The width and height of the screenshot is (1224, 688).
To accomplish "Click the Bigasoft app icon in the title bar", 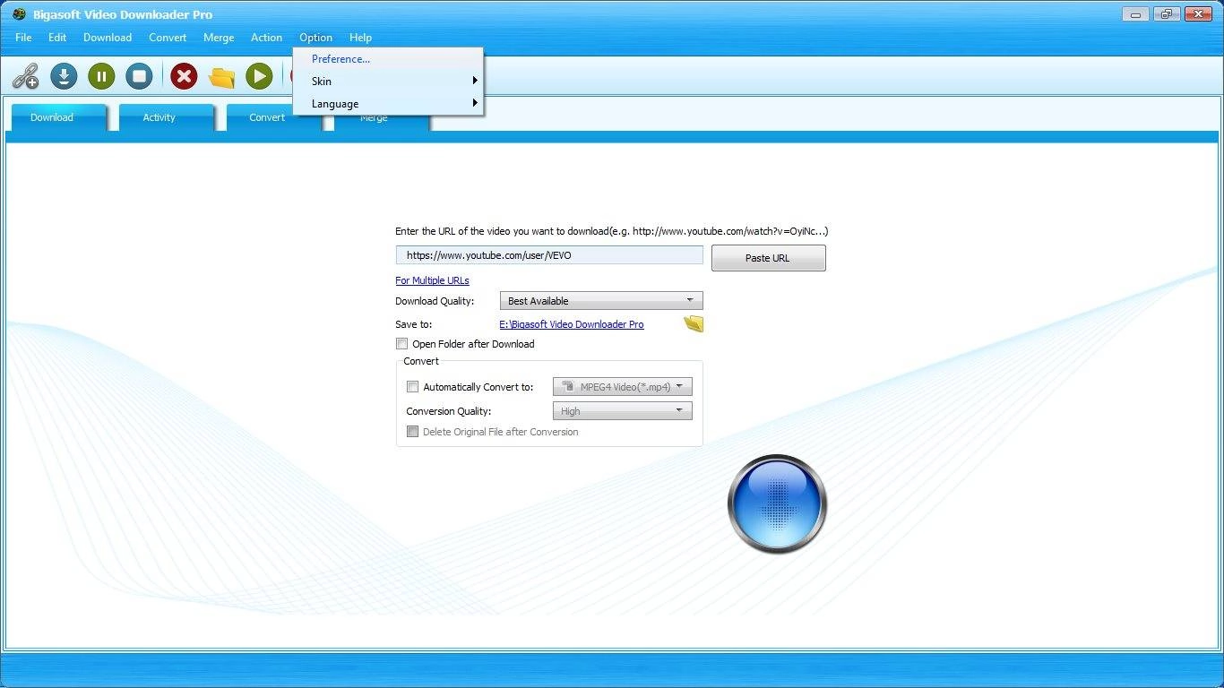I will pyautogui.click(x=19, y=14).
